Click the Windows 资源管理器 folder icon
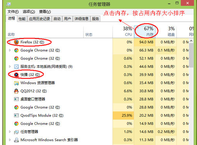The width and height of the screenshot is (197, 145). click(x=16, y=83)
